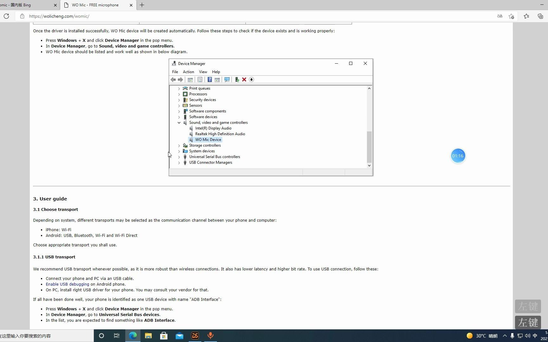Screen dimensions: 548x342
Task: Expand the Storage controllers node
Action: pyautogui.click(x=179, y=146)
